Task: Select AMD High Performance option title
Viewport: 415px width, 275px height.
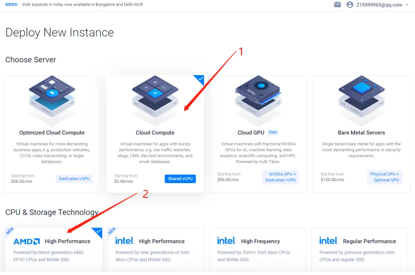Action: click(x=68, y=241)
